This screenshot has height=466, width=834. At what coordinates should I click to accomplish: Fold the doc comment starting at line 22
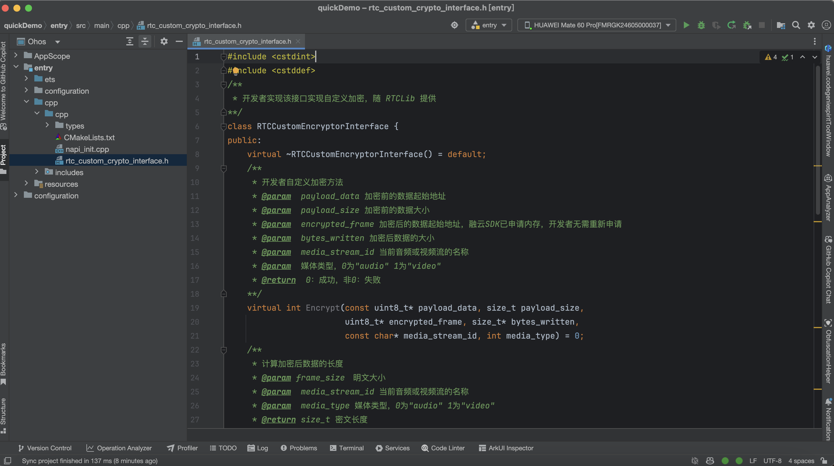click(x=223, y=350)
